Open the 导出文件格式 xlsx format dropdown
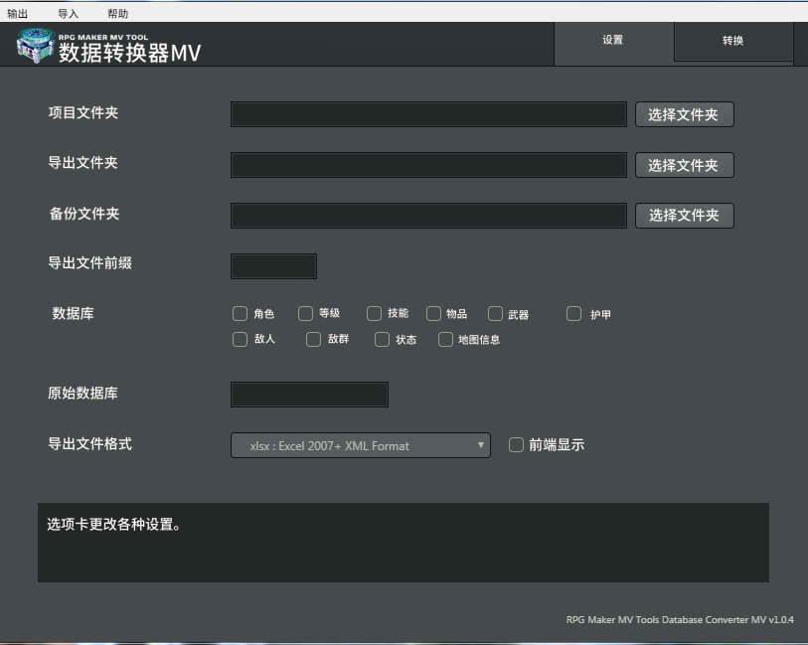Screen dimensions: 808x645 coord(361,445)
